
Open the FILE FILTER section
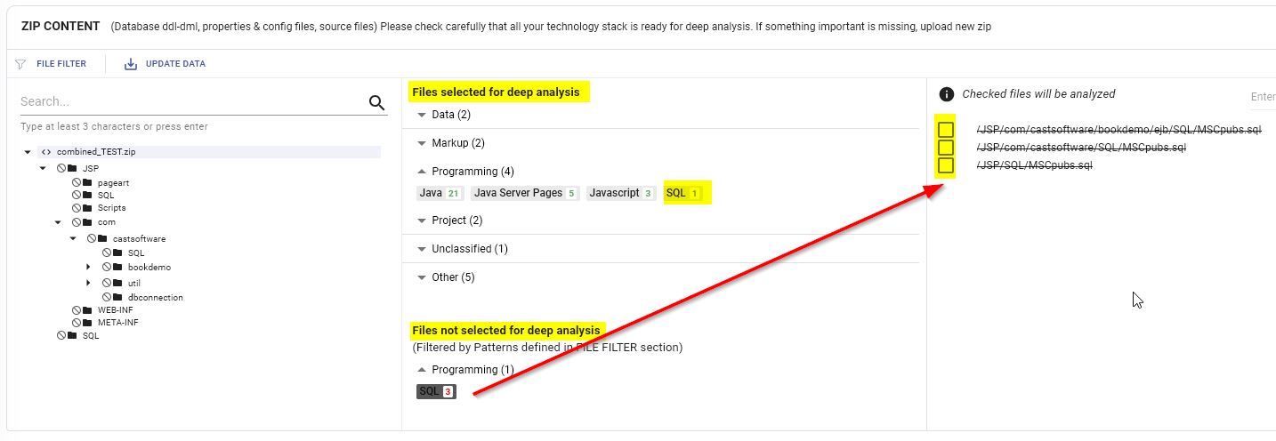(x=61, y=64)
